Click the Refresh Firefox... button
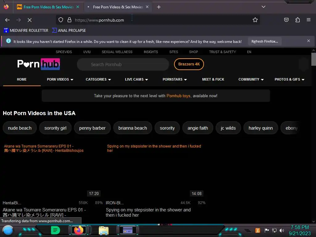Screen dimensions: 316x237 (264, 41)
